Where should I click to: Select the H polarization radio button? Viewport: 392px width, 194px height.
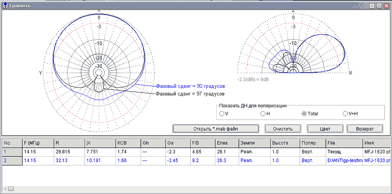tap(263, 113)
